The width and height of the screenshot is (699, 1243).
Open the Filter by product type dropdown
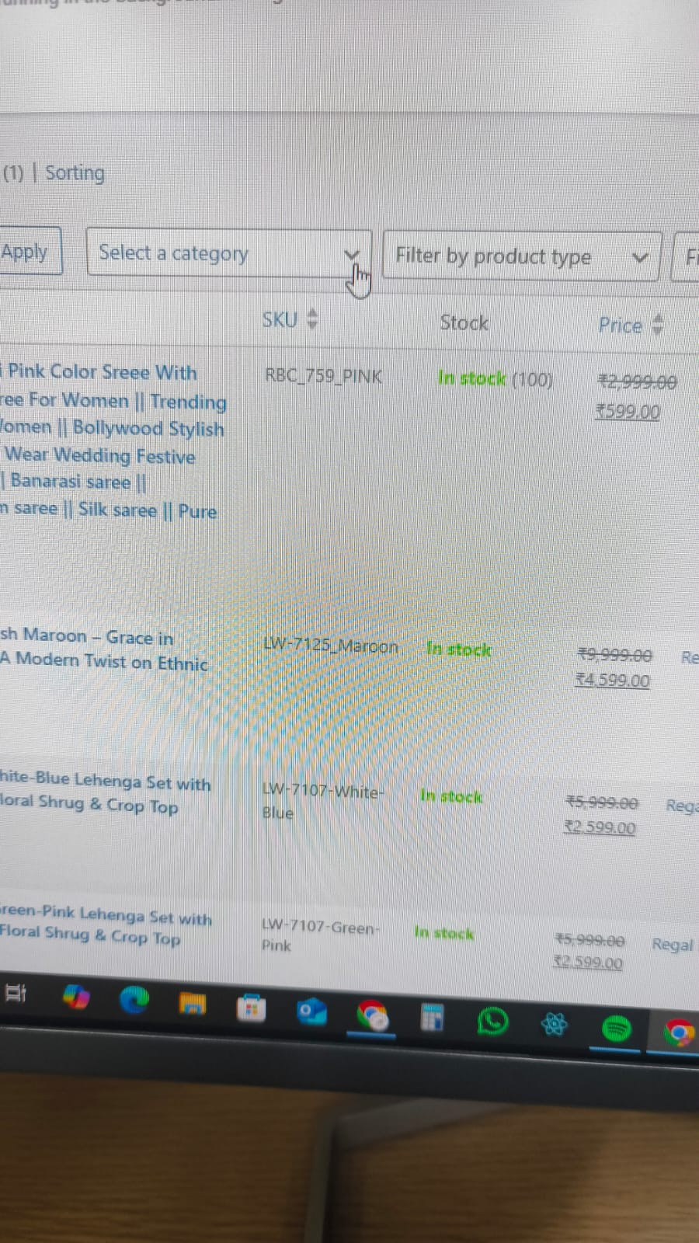tap(522, 256)
